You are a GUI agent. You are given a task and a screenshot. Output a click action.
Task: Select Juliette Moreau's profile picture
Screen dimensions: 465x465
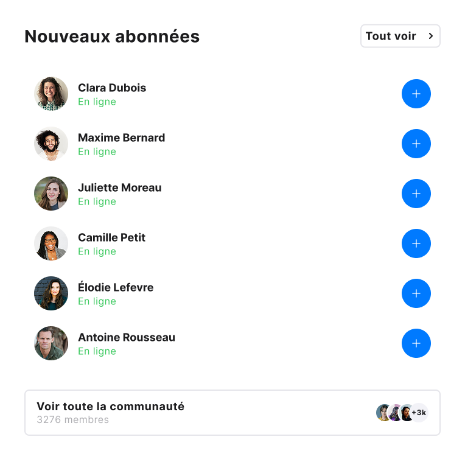51,194
